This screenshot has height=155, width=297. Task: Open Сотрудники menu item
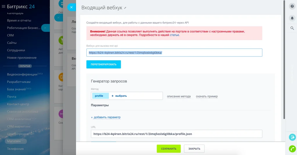pos(16,50)
